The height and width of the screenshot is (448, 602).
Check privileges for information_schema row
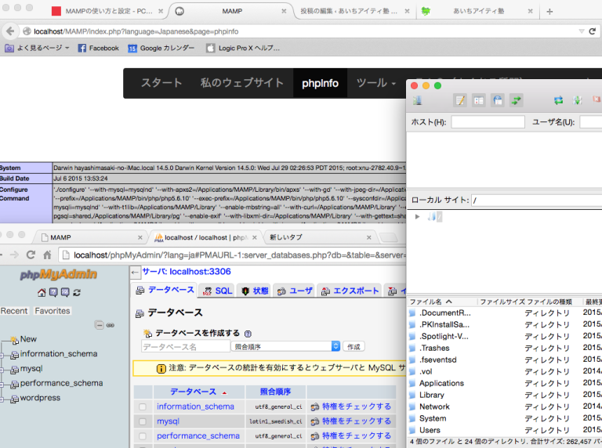click(x=352, y=406)
